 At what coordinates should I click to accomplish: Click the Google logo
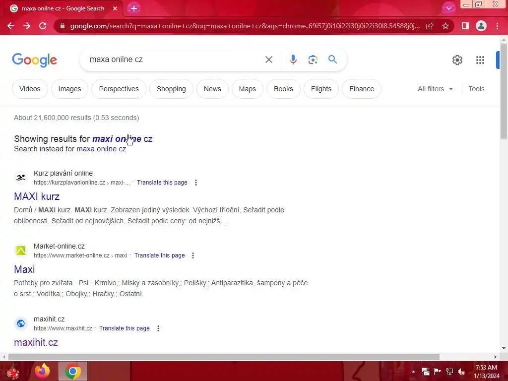[34, 60]
